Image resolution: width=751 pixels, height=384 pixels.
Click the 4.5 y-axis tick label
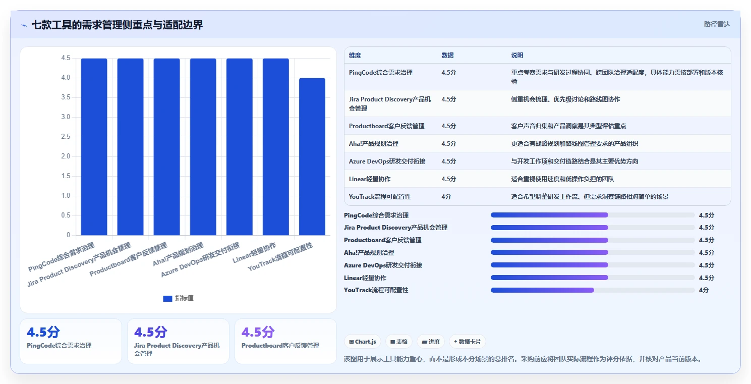click(x=66, y=58)
